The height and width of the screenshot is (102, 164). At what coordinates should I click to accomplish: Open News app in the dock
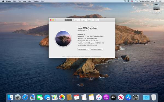(x=121, y=97)
